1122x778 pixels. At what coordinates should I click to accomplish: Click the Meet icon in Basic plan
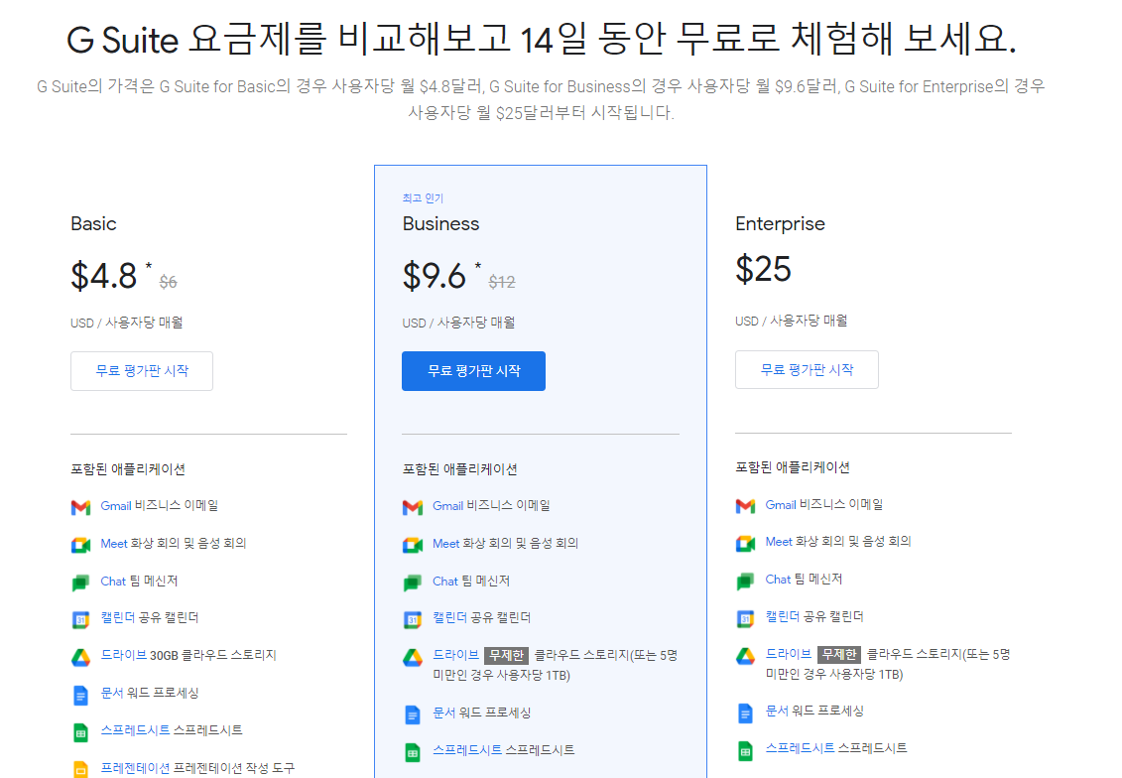pos(81,545)
